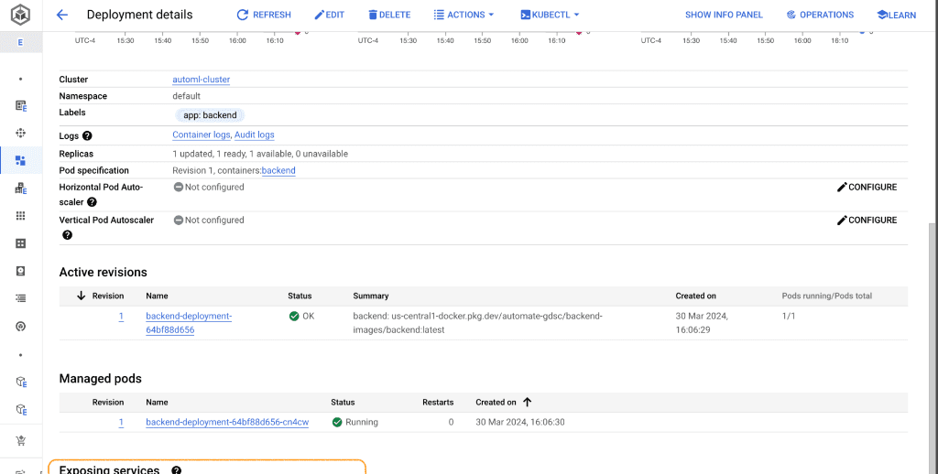Configure the Horizontal Pod Autoscaler
This screenshot has height=474, width=938.
click(867, 187)
